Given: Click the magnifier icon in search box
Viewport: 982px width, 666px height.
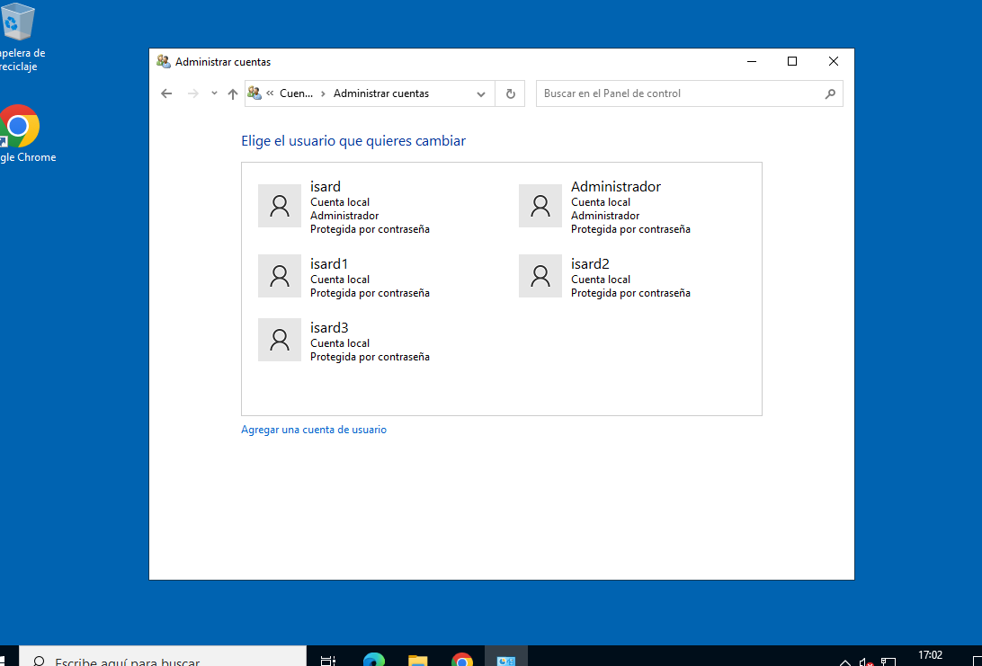Looking at the screenshot, I should tap(830, 93).
